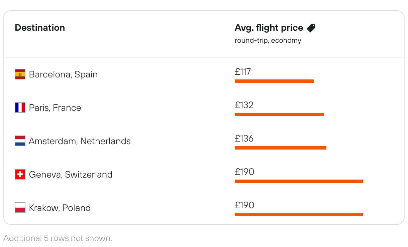This screenshot has width=408, height=247.
Task: Click the Destination column header
Action: pyautogui.click(x=40, y=28)
